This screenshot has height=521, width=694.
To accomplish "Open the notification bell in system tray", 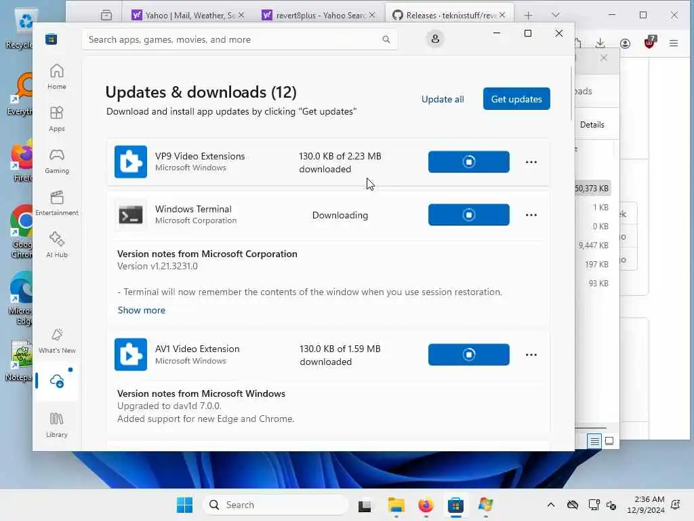I will click(x=676, y=505).
